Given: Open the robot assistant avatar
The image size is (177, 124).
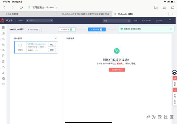Looking at the screenshot, I should coord(174,72).
